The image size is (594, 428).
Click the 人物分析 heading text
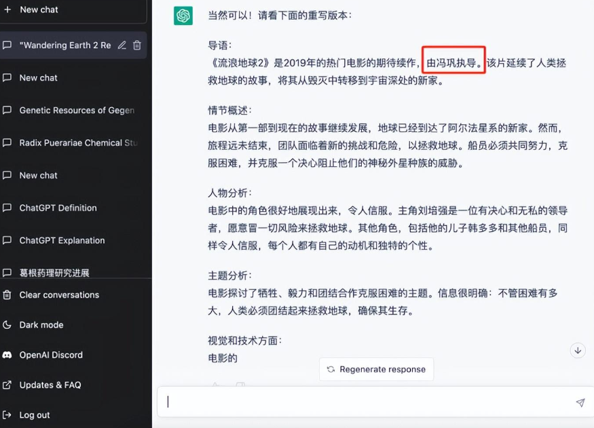229,193
